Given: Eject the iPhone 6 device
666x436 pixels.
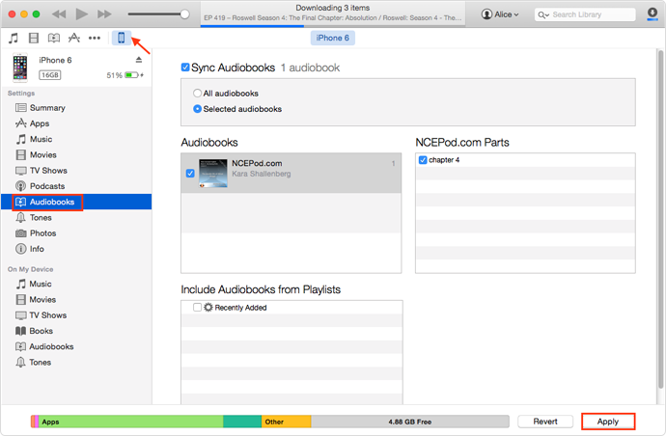Looking at the screenshot, I should pos(139,60).
